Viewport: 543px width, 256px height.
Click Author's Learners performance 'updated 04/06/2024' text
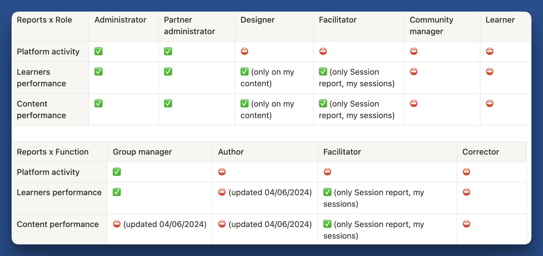click(270, 193)
